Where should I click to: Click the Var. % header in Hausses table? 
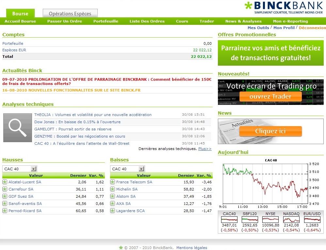[x=96, y=175]
